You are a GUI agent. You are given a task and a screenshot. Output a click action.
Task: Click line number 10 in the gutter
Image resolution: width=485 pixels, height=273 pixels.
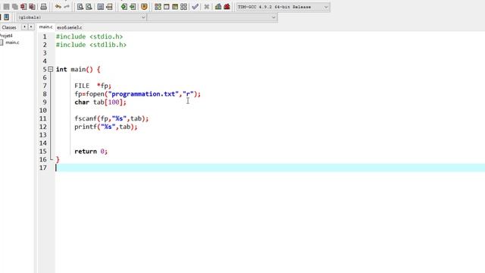pos(43,110)
